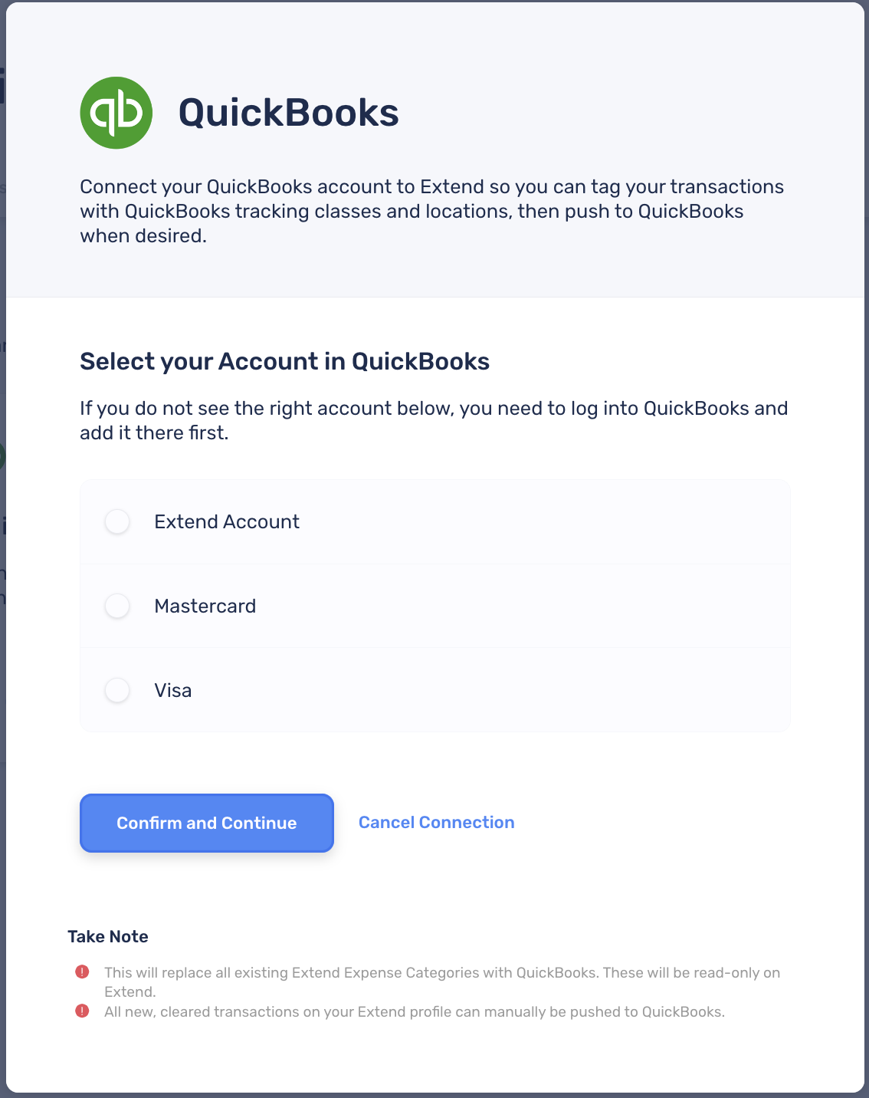Click the note about manually pushing cleared transactions
This screenshot has height=1098, width=869.
click(414, 1012)
